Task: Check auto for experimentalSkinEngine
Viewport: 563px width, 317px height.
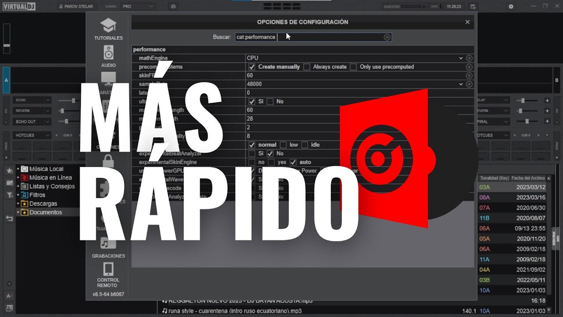Action: pos(293,162)
